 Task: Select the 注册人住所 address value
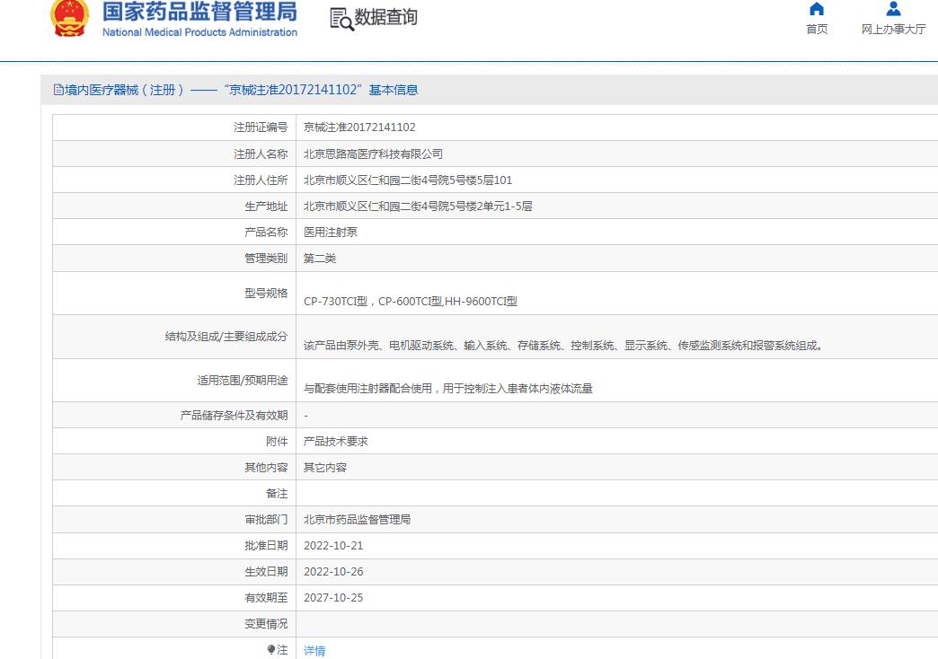[407, 180]
